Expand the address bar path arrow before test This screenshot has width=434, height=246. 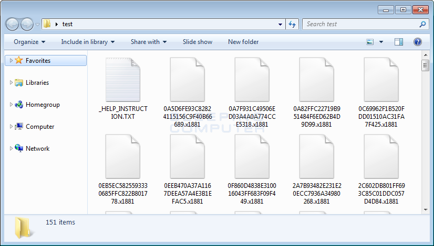click(56, 24)
